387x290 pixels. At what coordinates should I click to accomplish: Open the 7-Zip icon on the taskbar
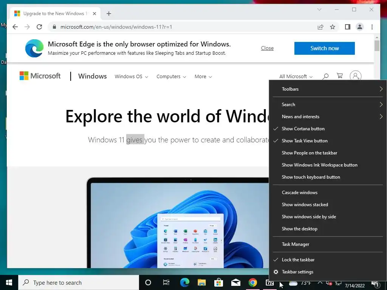click(x=269, y=283)
